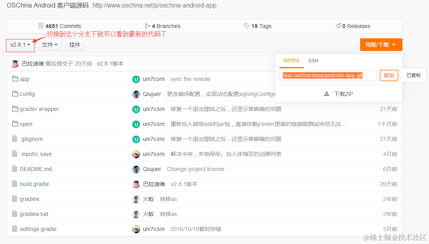Open the build.gradle file
Viewport: 429px width, 244px height.
34,184
